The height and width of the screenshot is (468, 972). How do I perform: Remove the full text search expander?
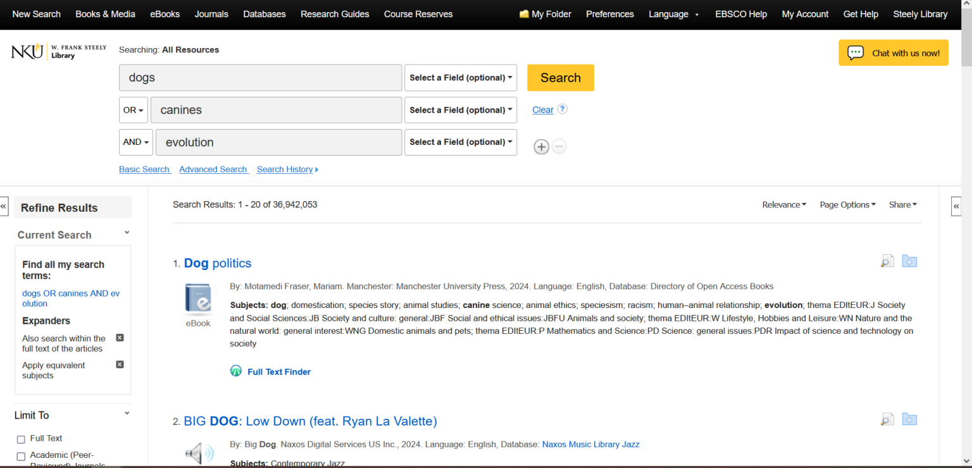pyautogui.click(x=120, y=338)
